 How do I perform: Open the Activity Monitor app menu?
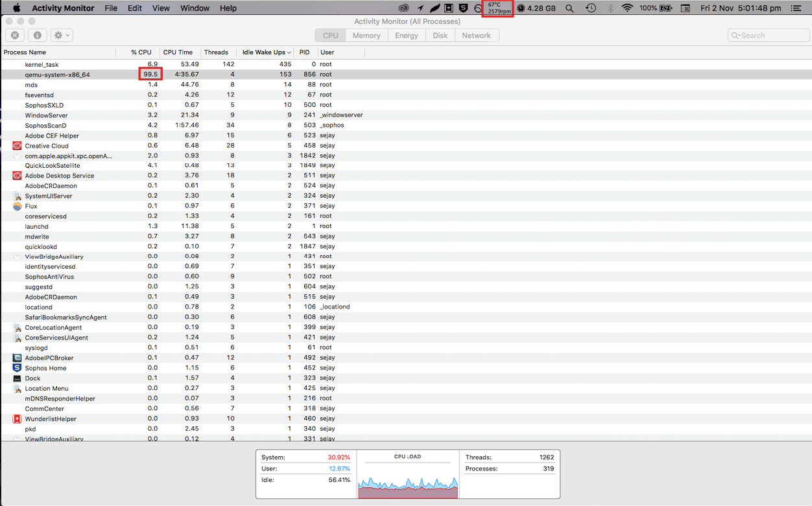pyautogui.click(x=63, y=8)
